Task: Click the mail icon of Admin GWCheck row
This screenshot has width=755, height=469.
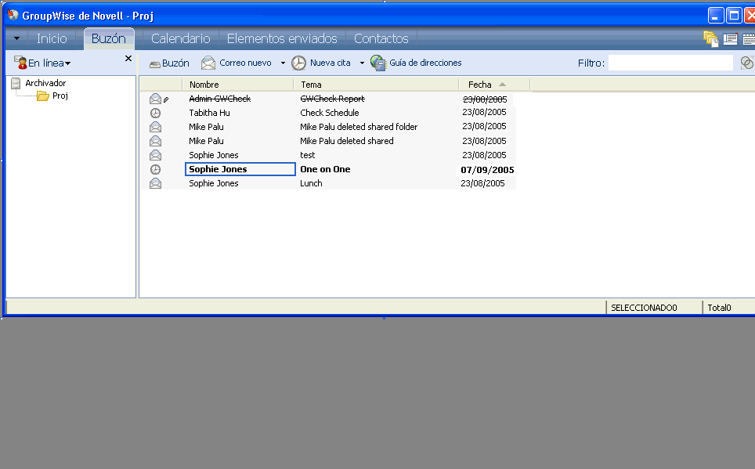Action: click(x=155, y=99)
